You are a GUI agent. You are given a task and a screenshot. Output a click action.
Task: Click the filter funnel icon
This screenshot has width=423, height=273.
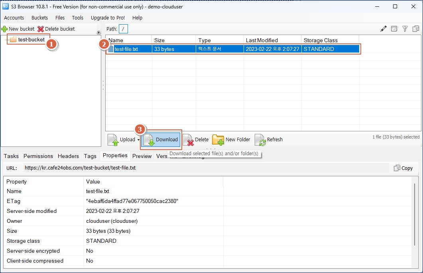coord(405,29)
